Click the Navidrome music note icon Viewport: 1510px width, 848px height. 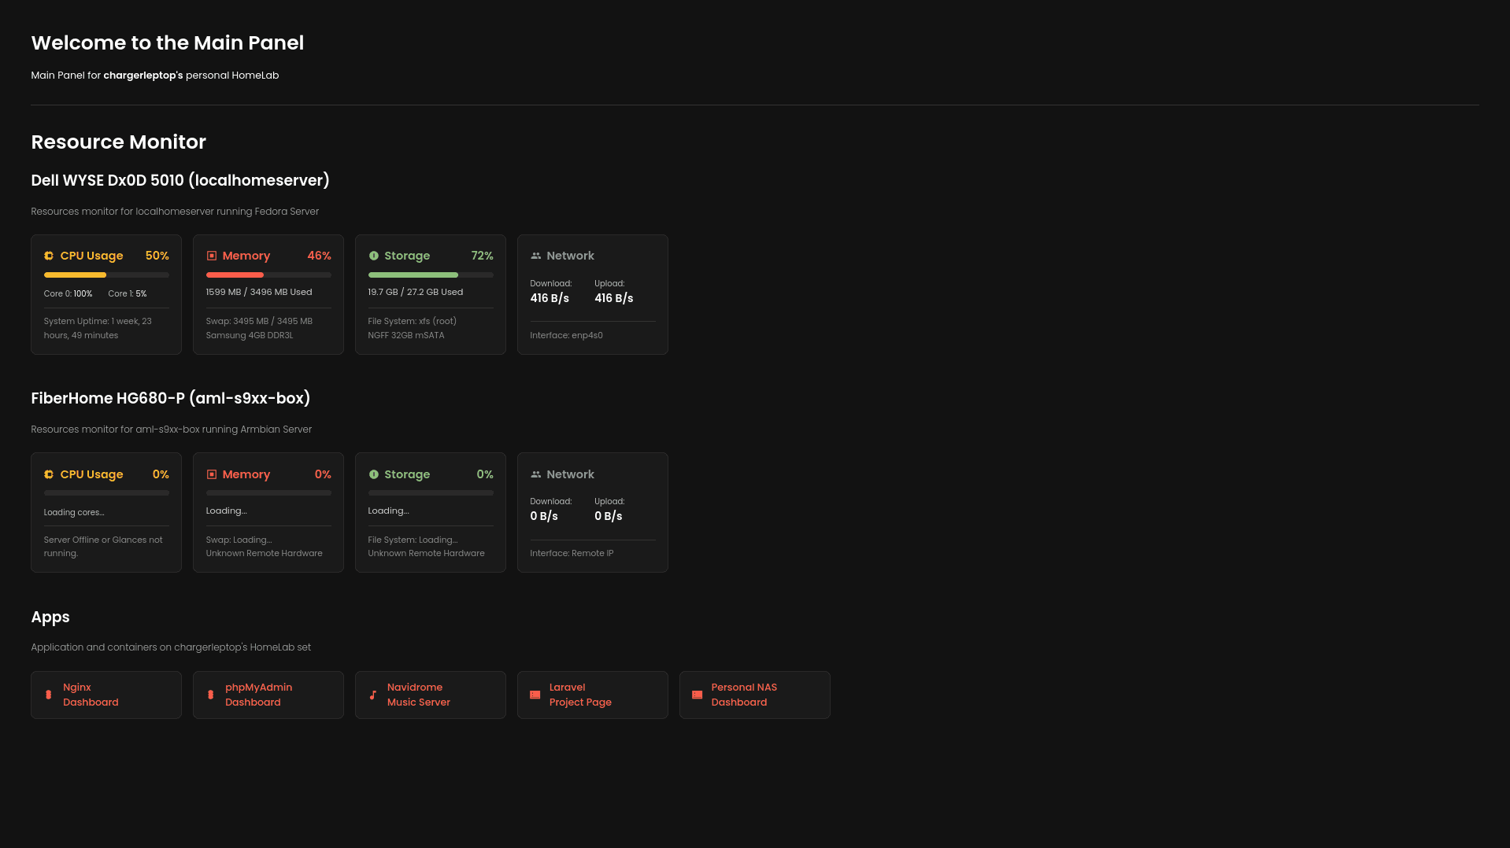(373, 695)
